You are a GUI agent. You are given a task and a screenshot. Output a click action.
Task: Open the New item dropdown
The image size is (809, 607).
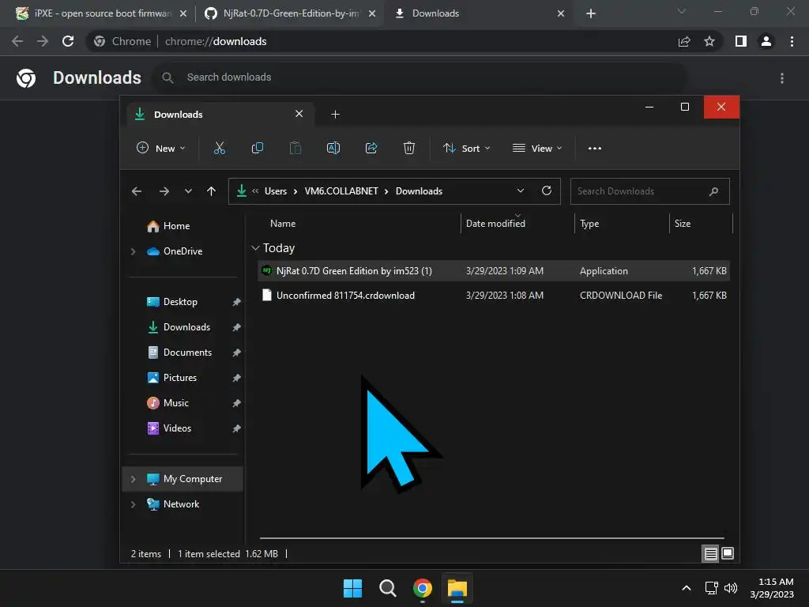[x=160, y=148]
